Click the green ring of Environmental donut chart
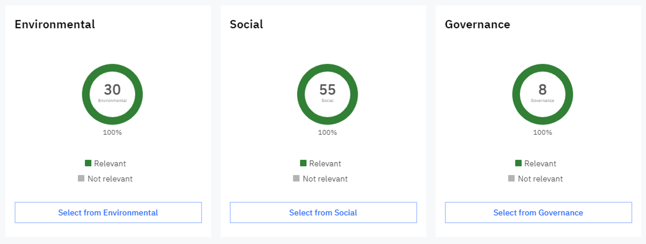Screen dimensions: 646x244 pyautogui.click(x=86, y=94)
